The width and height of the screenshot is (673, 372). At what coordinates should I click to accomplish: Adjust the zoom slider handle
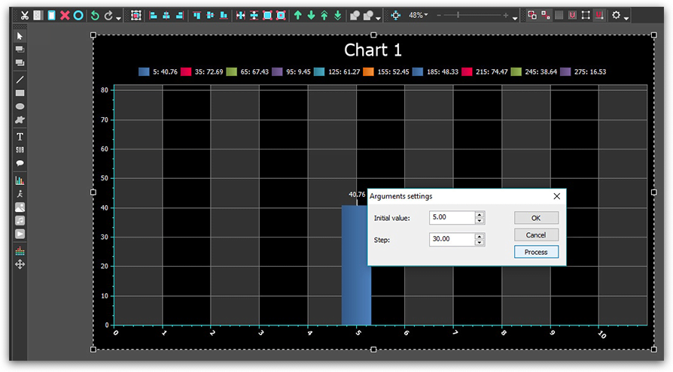[458, 16]
